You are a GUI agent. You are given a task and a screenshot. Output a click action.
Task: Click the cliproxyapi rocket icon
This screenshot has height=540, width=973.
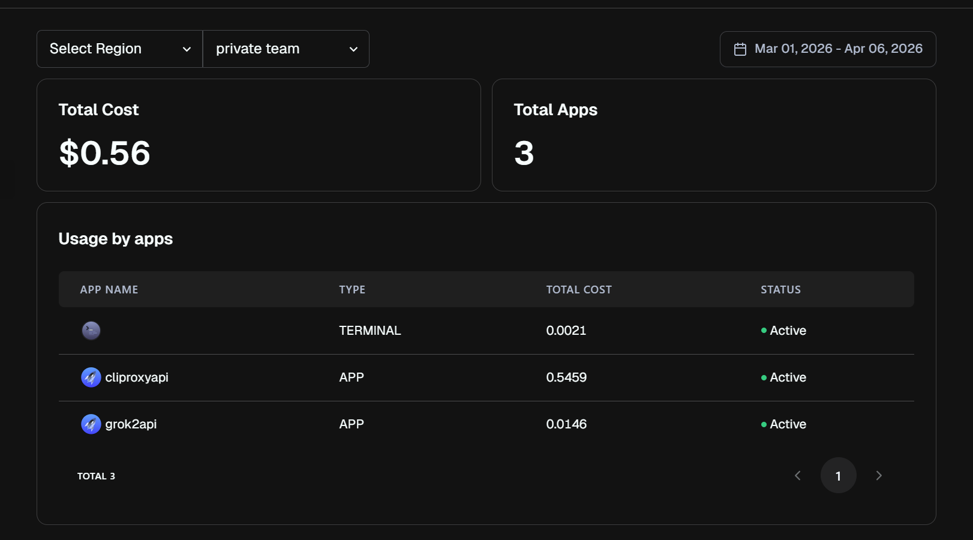click(91, 377)
